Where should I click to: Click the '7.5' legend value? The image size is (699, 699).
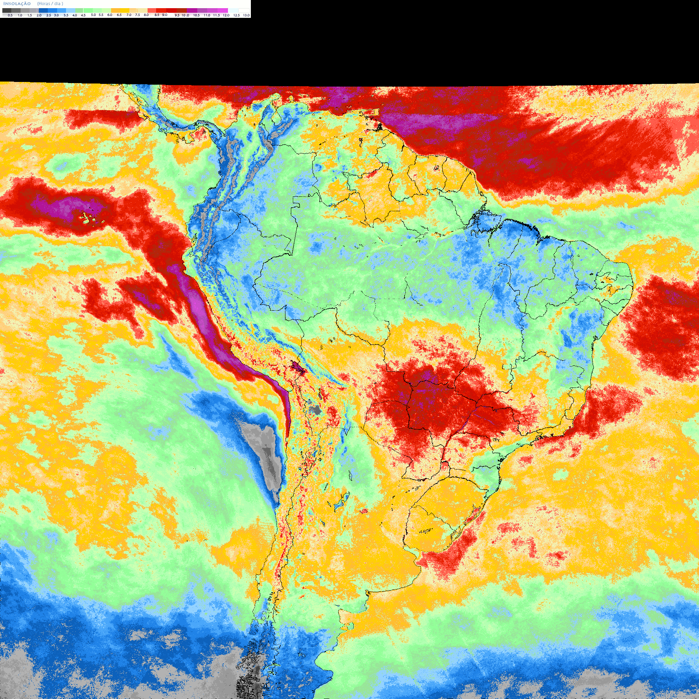coord(137,15)
